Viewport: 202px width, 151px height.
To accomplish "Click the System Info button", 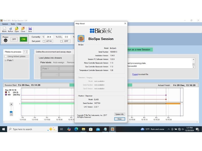I will pos(119,114).
